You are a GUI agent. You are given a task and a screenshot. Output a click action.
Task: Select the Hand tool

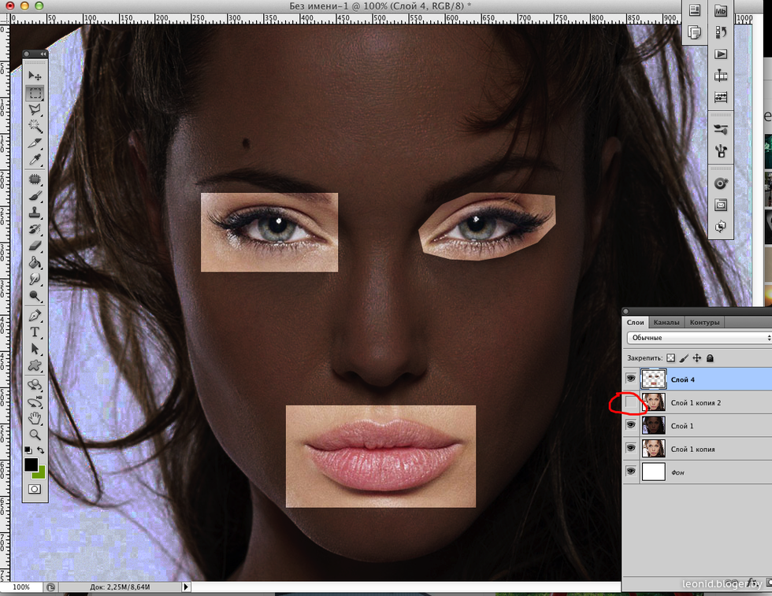click(x=35, y=419)
